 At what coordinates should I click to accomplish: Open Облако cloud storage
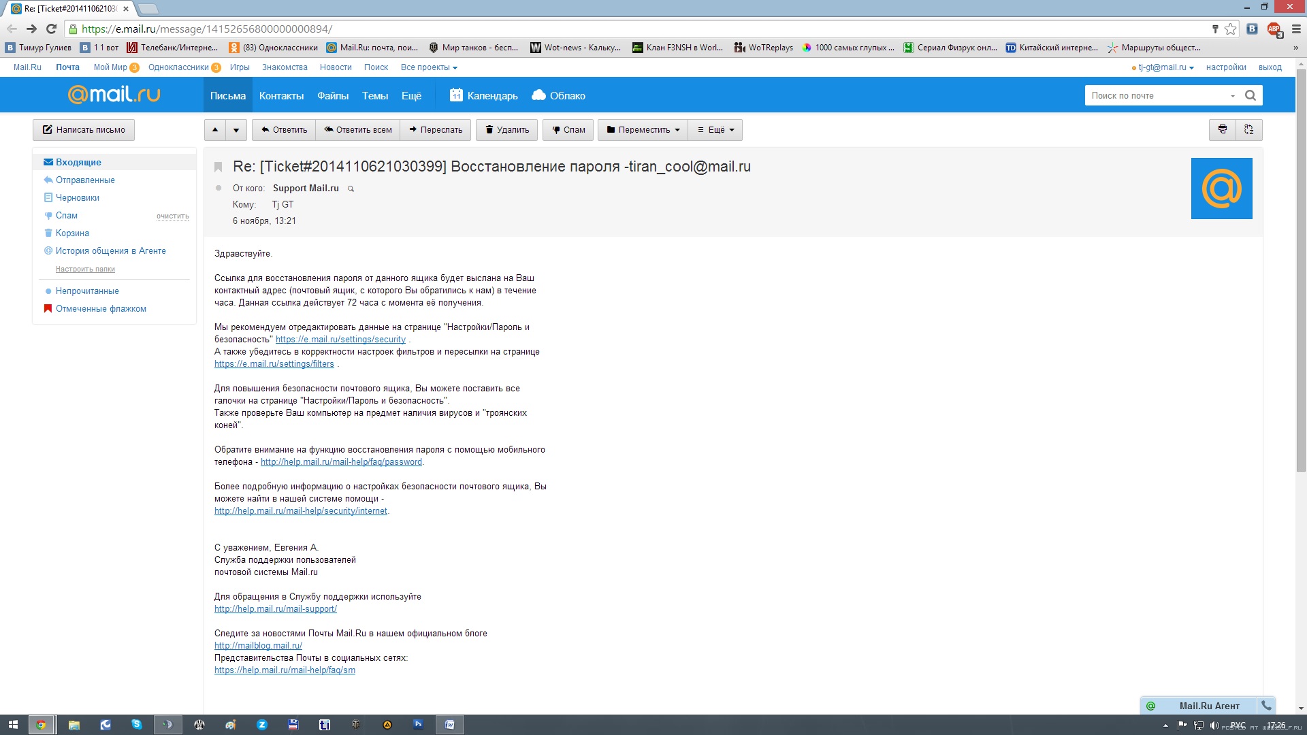click(558, 95)
